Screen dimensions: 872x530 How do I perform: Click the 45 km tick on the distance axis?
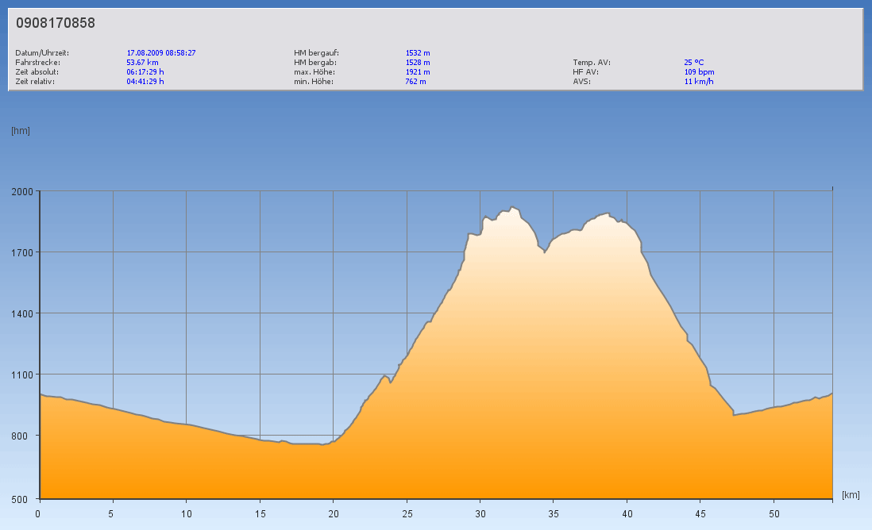pos(700,513)
